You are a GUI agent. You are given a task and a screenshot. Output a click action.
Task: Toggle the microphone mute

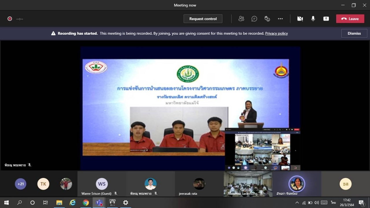[313, 19]
